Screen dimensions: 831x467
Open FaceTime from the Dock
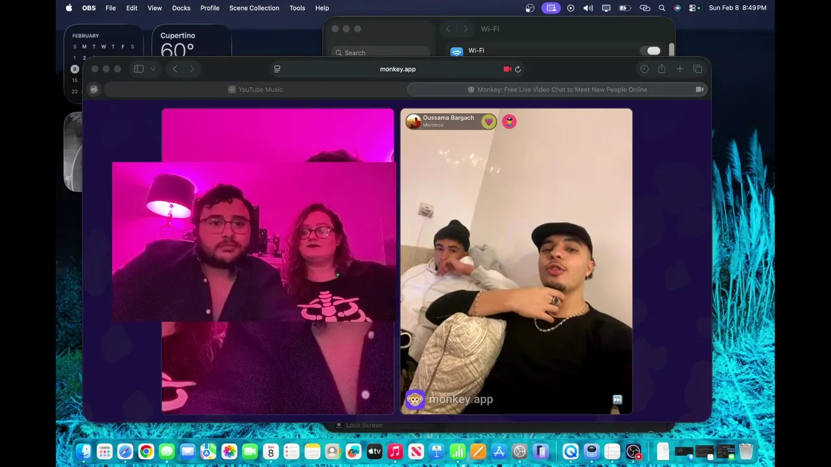click(250, 451)
